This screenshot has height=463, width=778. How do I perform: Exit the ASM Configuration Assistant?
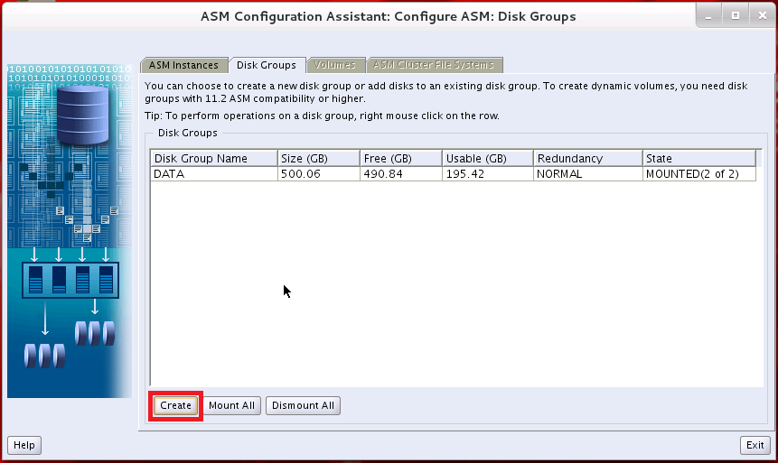[755, 445]
